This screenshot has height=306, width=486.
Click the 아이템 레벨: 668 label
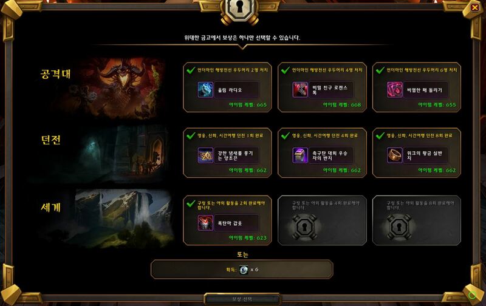[x=342, y=104]
